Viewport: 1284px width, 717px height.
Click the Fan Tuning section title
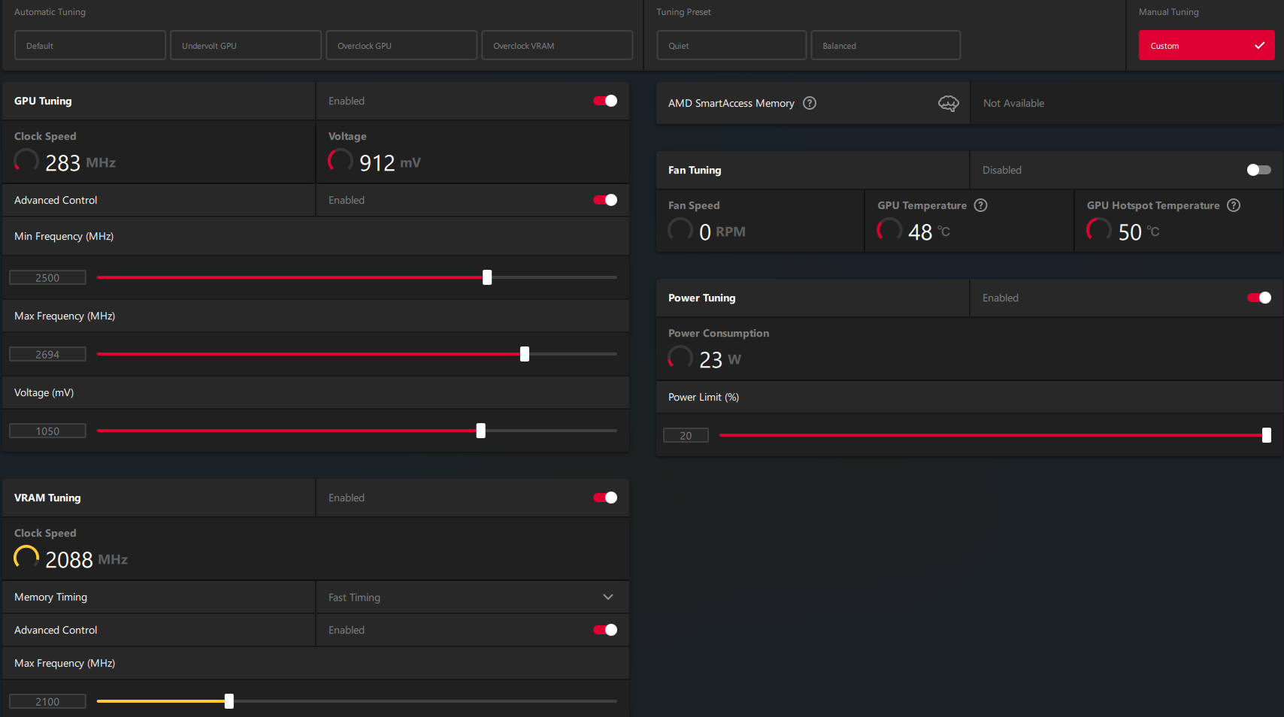695,170
